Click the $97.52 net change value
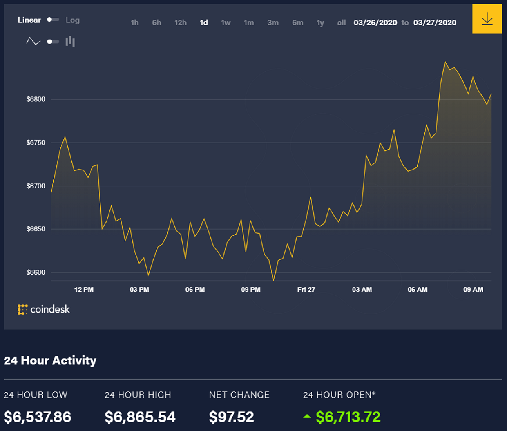Viewport: 507px width, 431px height. (x=232, y=417)
